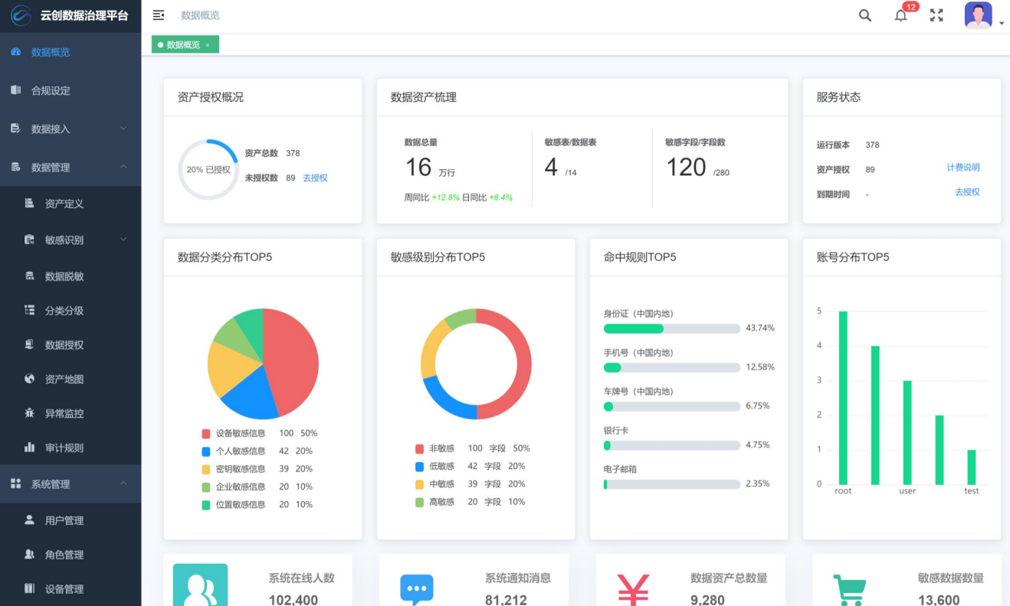Open 数据脱敏 menu item

coord(71,275)
